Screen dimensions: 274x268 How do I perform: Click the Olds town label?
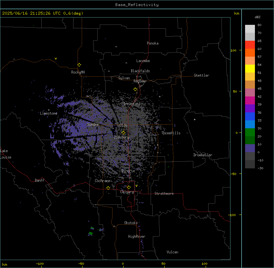tap(123, 125)
